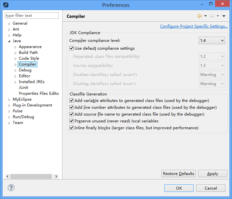Select Debug under Java
Viewport: 232px width, 199px height.
[x=25, y=70]
